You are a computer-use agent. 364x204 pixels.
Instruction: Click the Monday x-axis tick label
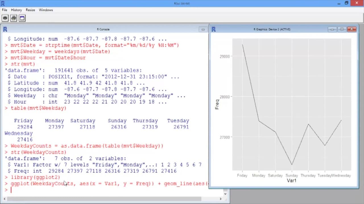click(259, 175)
